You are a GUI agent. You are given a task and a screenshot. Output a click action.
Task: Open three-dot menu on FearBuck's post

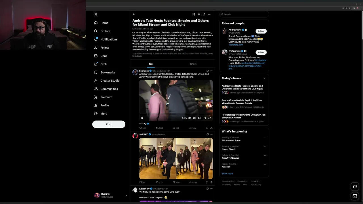point(211,71)
